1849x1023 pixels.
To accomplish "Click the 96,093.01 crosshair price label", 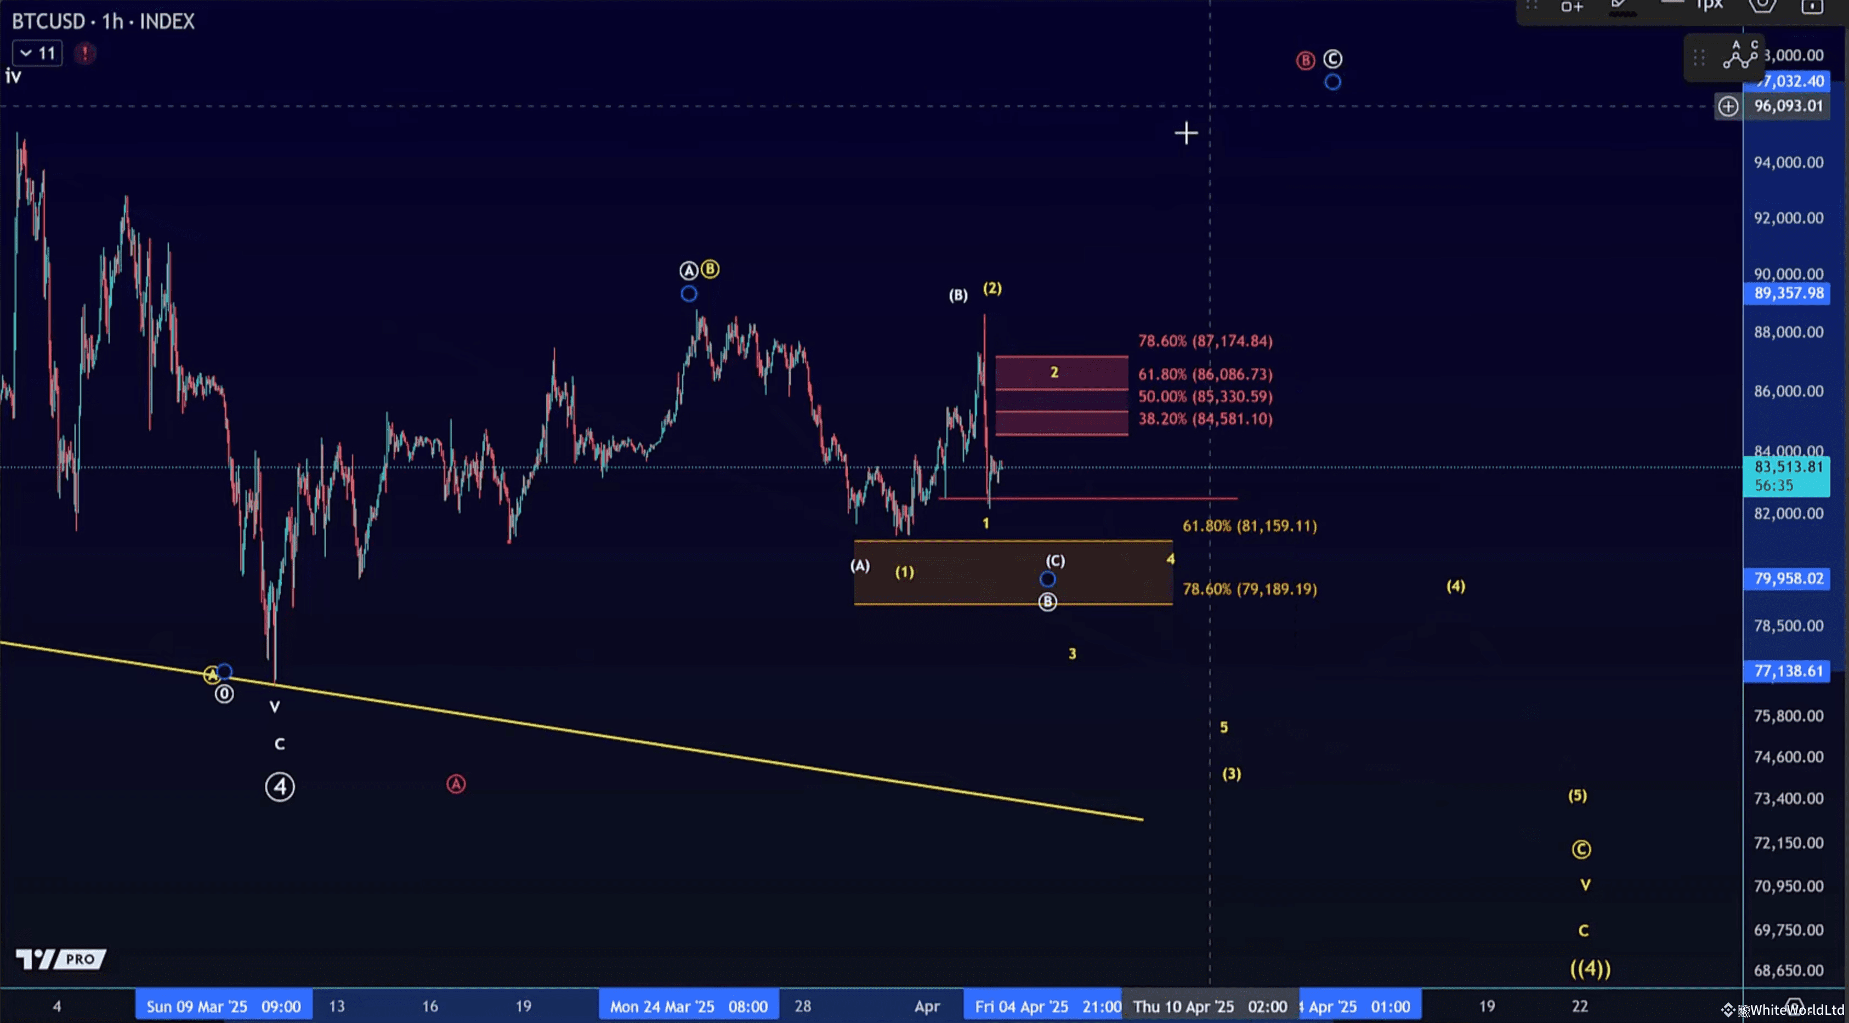I will 1786,107.
